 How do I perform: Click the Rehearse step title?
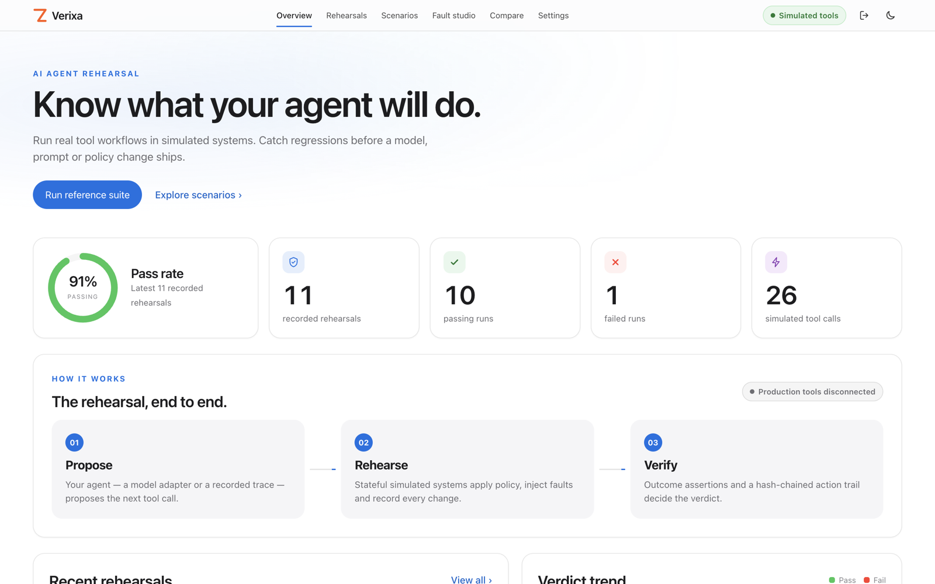(x=381, y=465)
